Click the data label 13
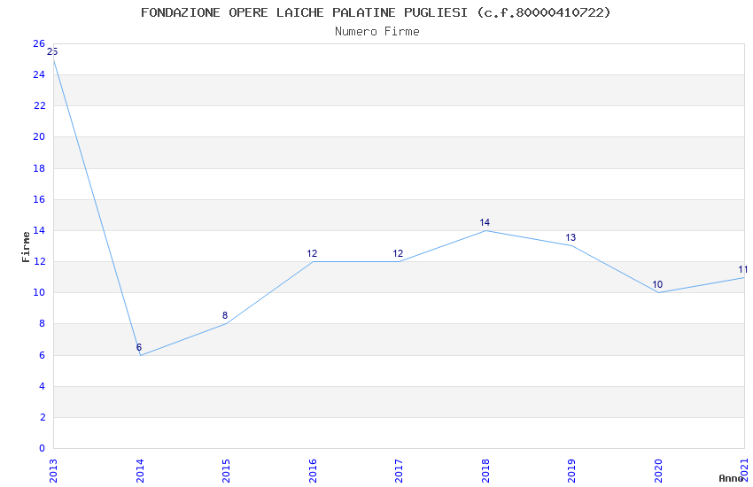The height and width of the screenshot is (487, 753). (571, 238)
